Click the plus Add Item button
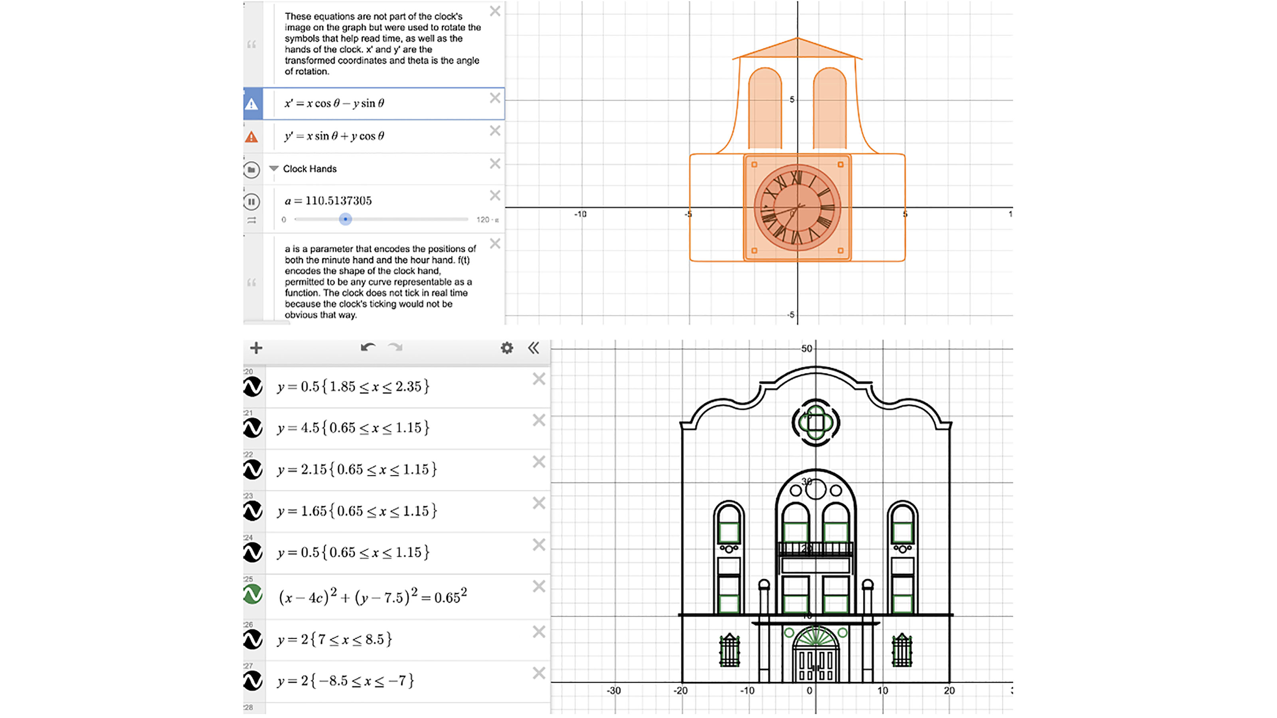The width and height of the screenshot is (1277, 718). (x=256, y=348)
